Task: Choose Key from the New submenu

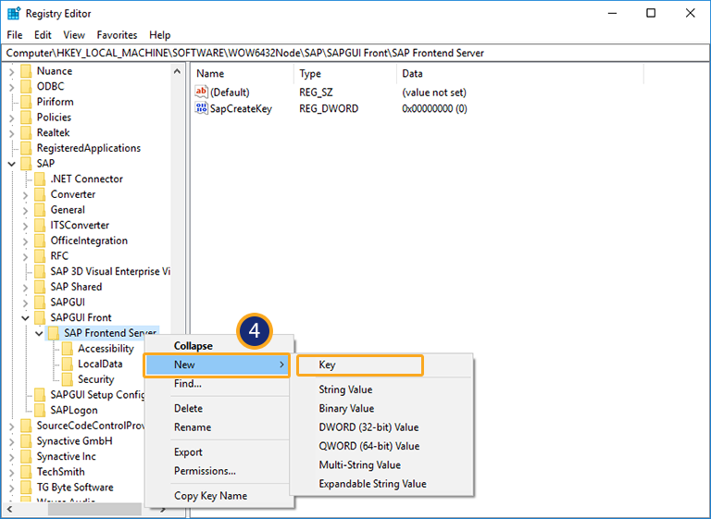Action: (x=359, y=365)
